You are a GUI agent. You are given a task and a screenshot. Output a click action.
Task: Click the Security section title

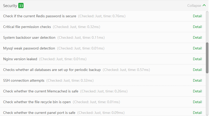(x=10, y=5)
